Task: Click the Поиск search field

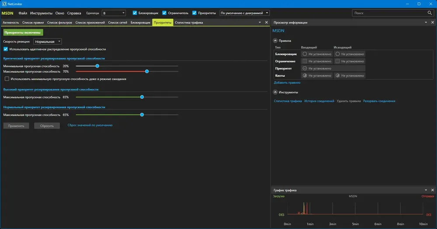Action: tap(390, 13)
